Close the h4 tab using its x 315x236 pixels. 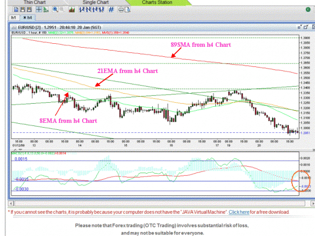point(25,18)
